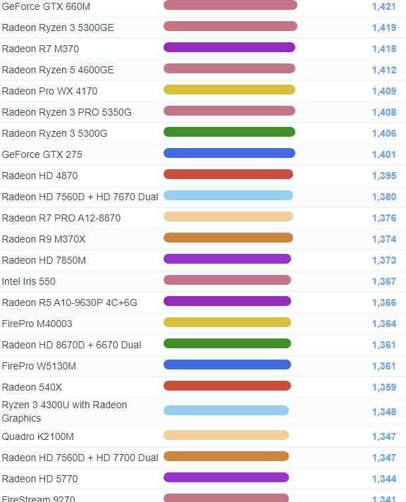Click the 1,359 score for Radeon 540X
Screen dimensions: 406x502
(384, 387)
